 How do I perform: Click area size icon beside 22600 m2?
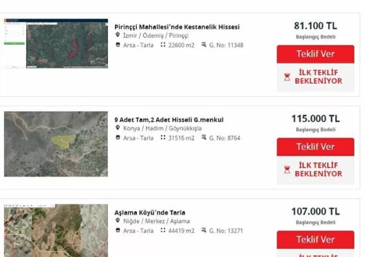point(163,45)
